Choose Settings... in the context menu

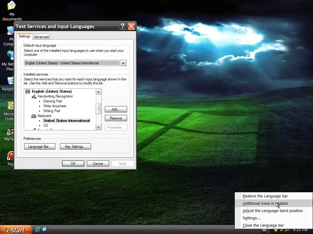[274, 218]
